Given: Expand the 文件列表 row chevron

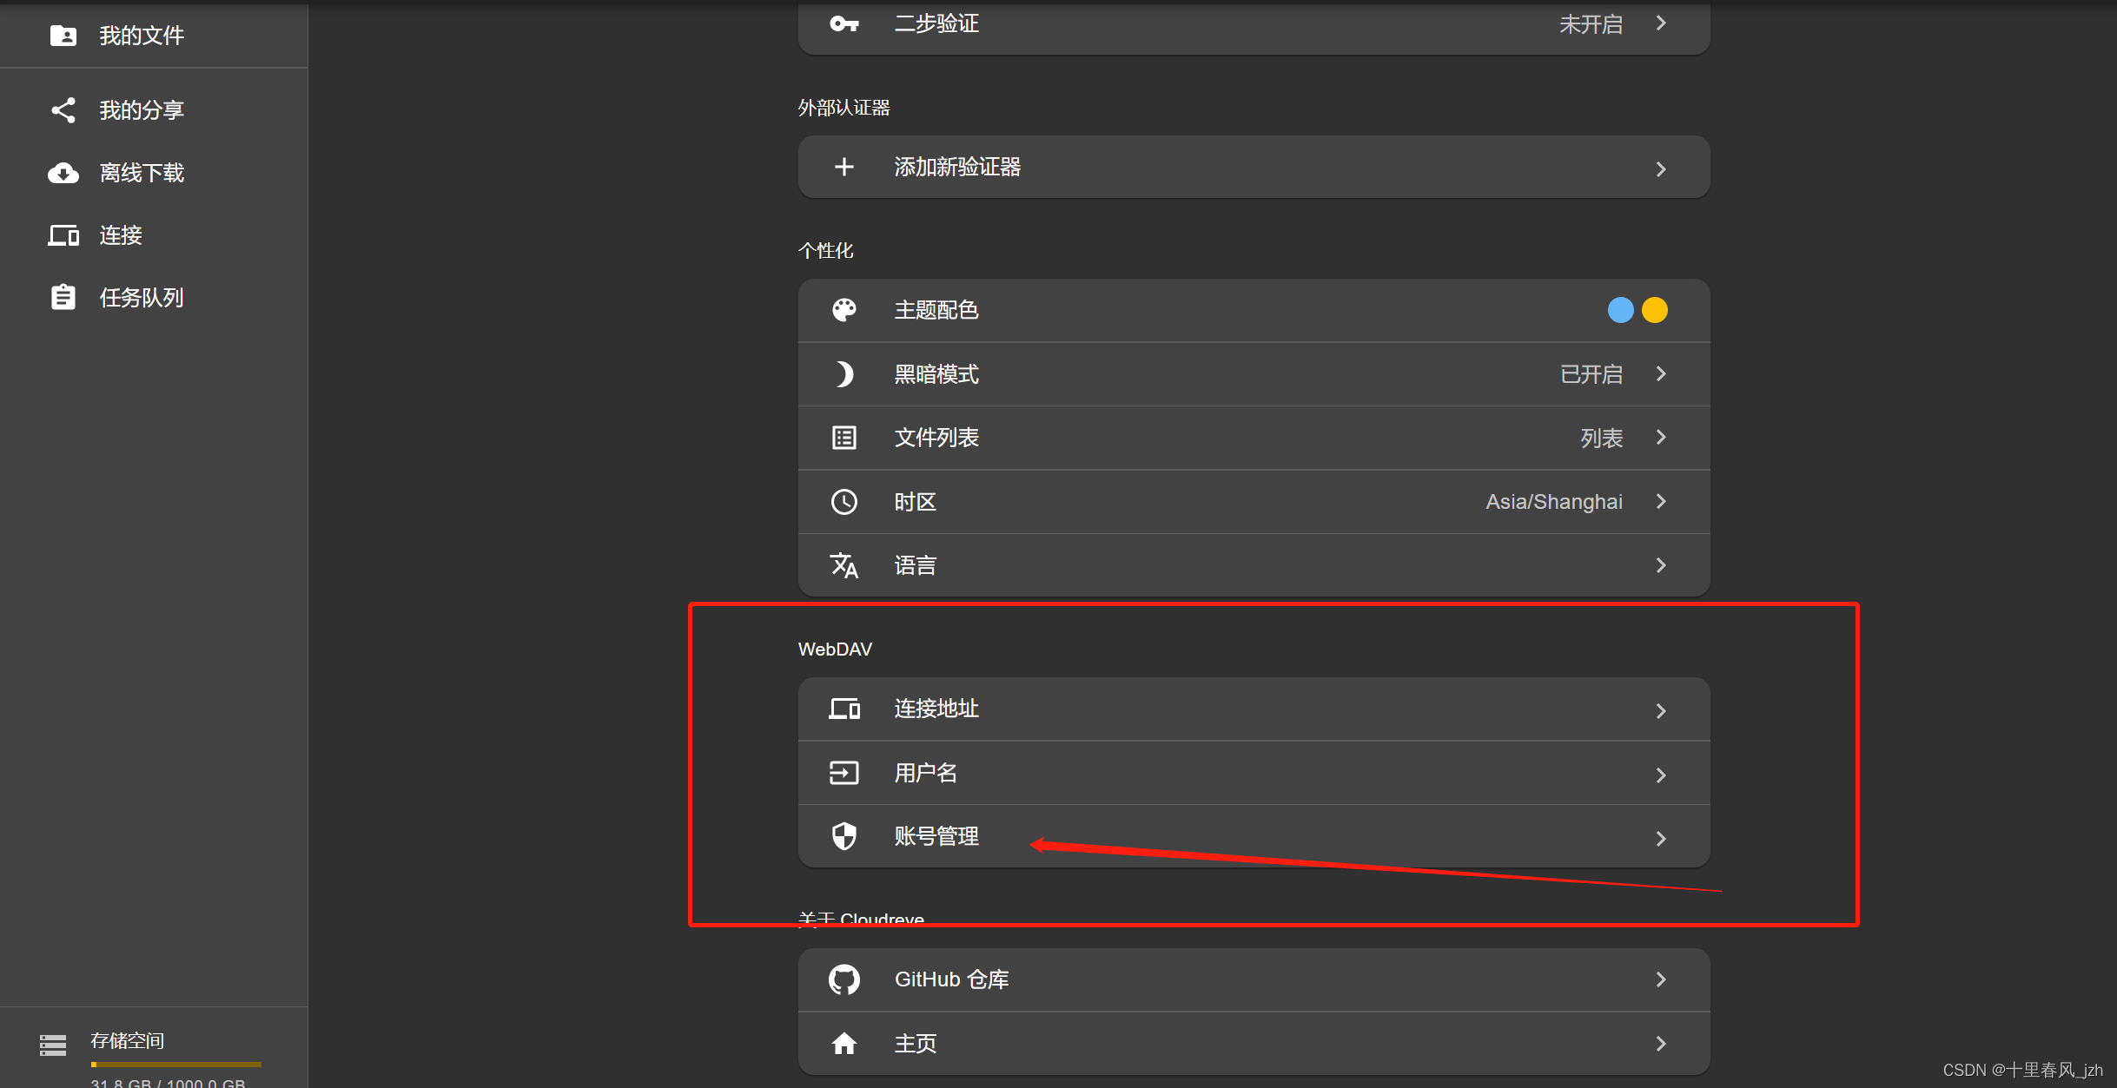Looking at the screenshot, I should (1661, 437).
